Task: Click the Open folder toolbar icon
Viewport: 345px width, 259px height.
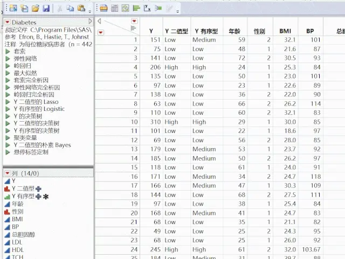Action: (x=35, y=9)
